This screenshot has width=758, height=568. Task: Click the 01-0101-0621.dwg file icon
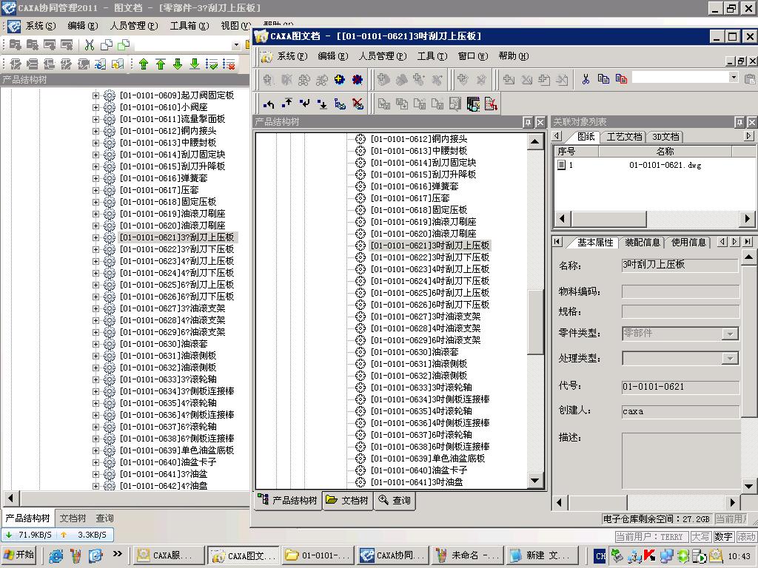tap(562, 166)
